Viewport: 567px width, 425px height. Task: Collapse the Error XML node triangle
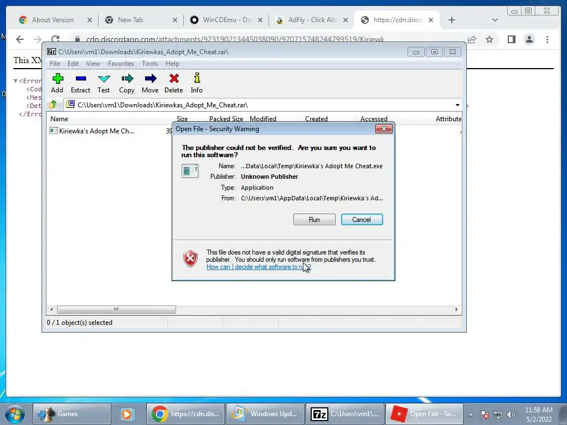coord(16,81)
